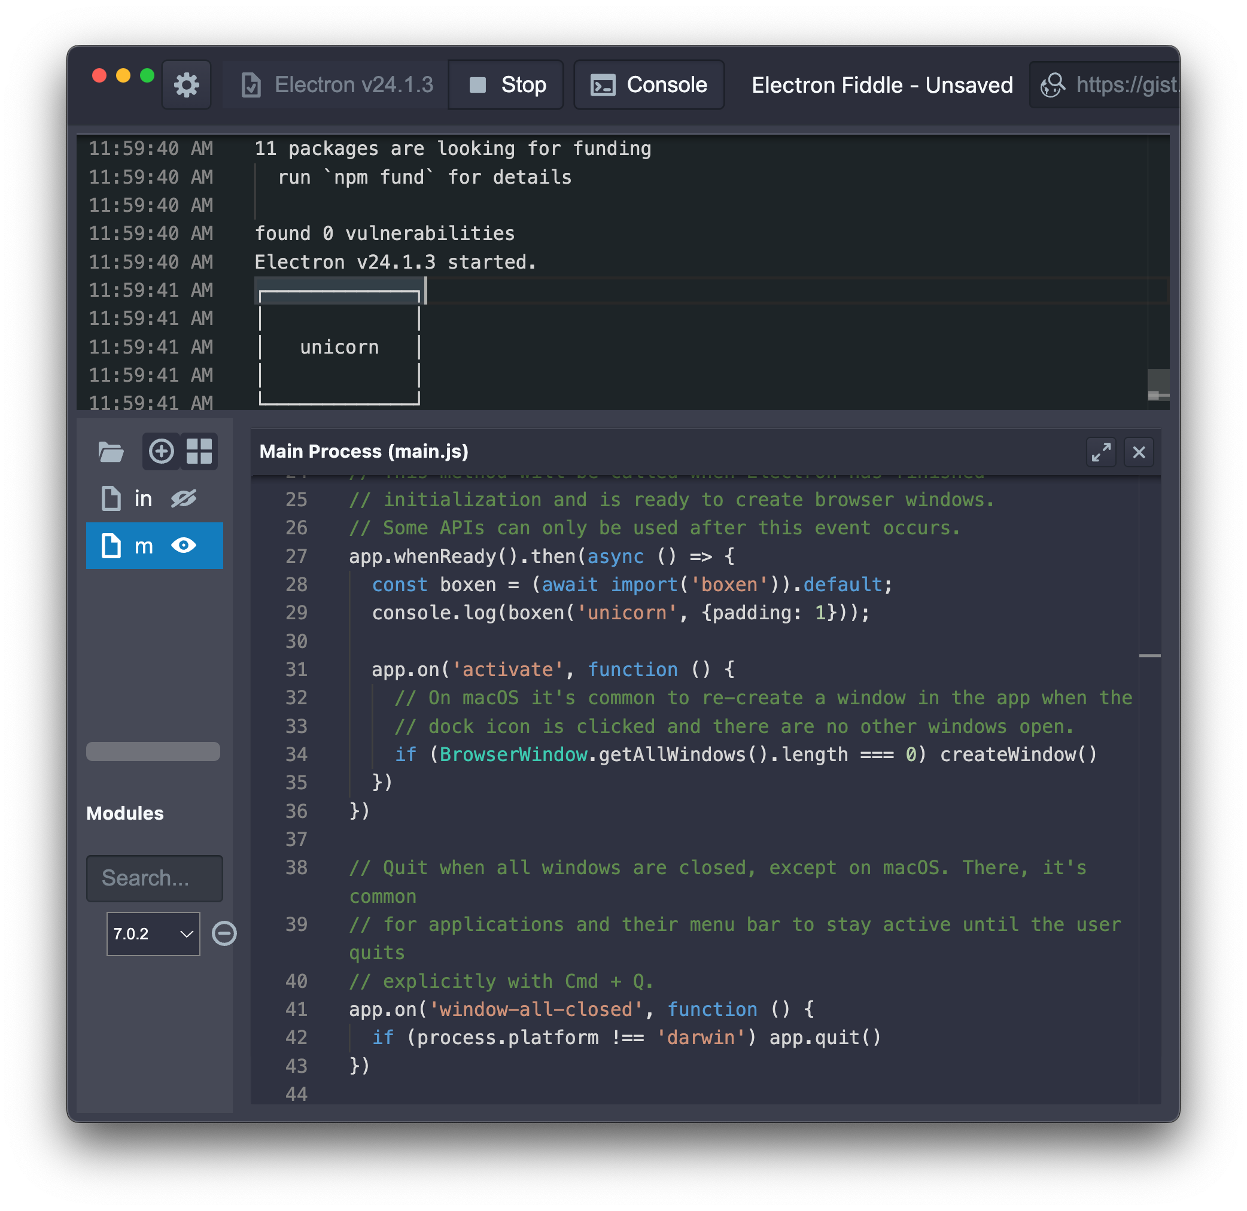Image resolution: width=1247 pixels, height=1211 pixels.
Task: Click the sidebar progress bar
Action: [153, 751]
